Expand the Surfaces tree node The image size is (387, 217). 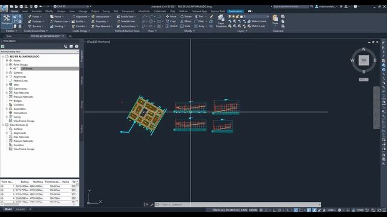(7, 73)
